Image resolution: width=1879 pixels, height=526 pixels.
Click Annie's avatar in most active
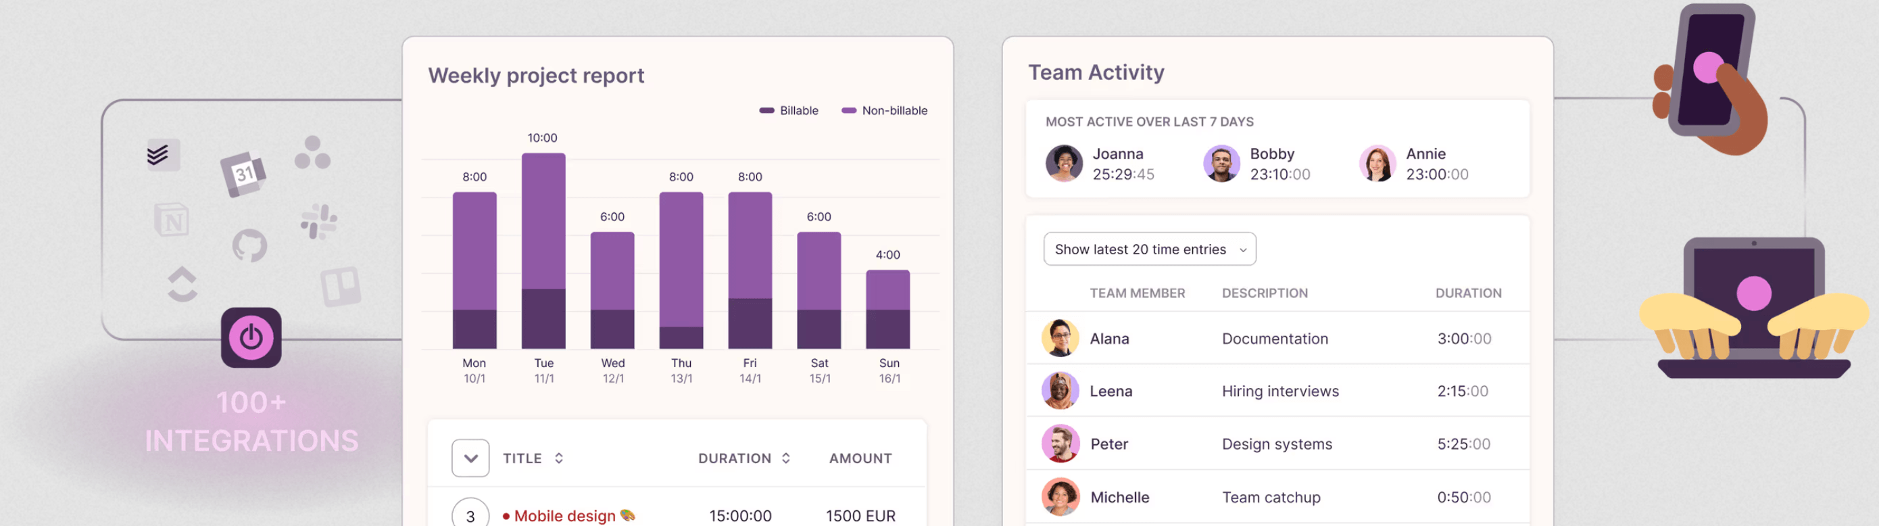coord(1377,164)
